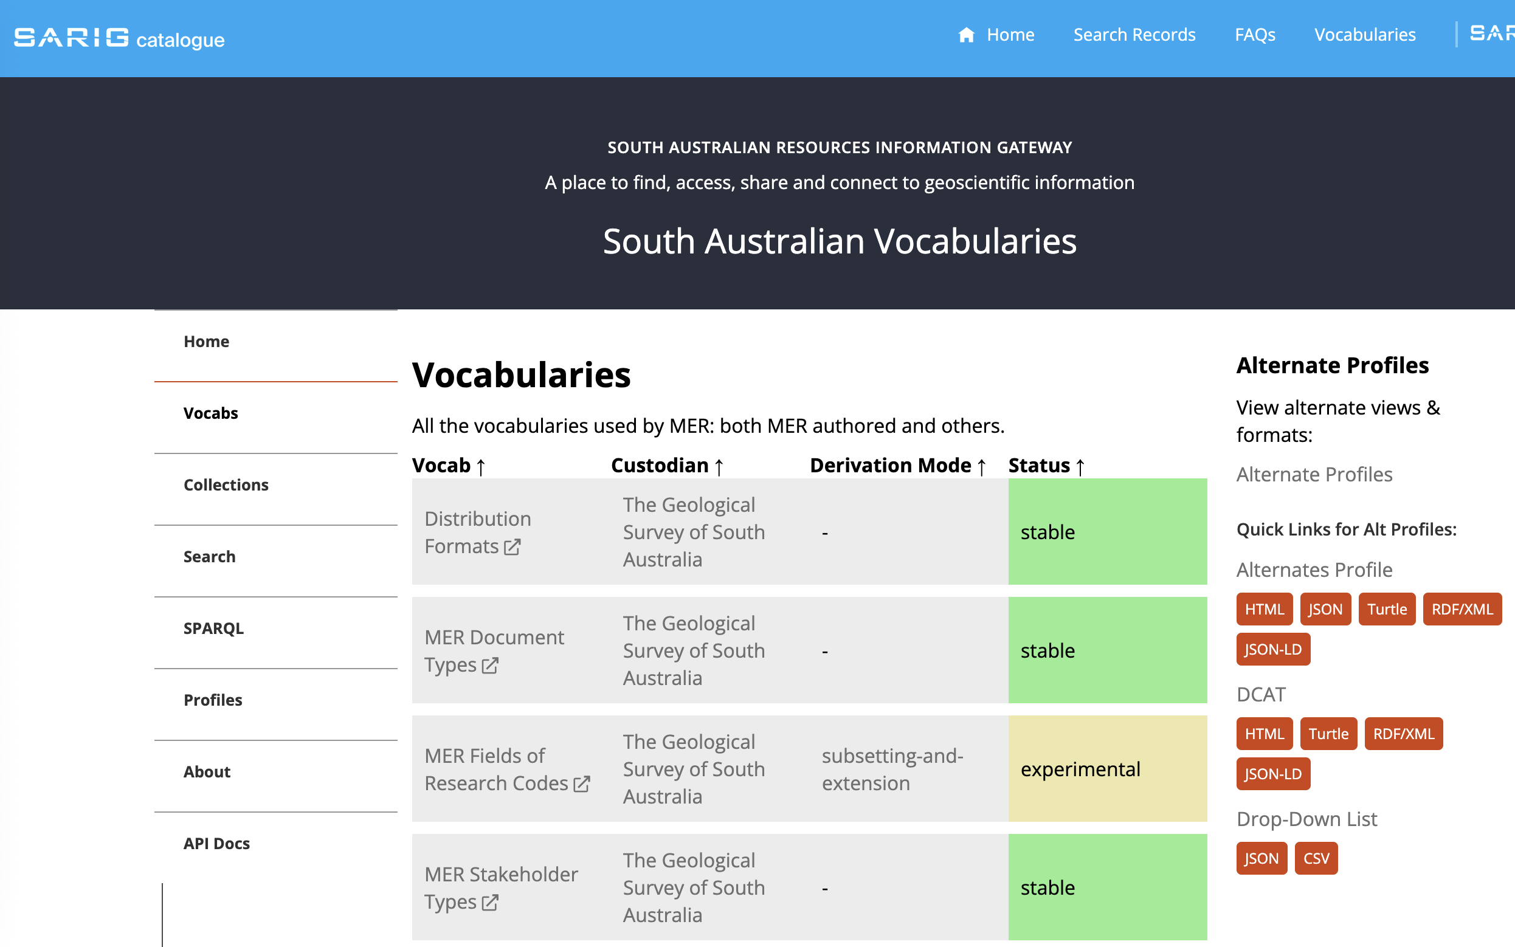Viewport: 1515px width, 947px height.
Task: Click the South Australian Vocabularies banner title
Action: click(x=839, y=241)
